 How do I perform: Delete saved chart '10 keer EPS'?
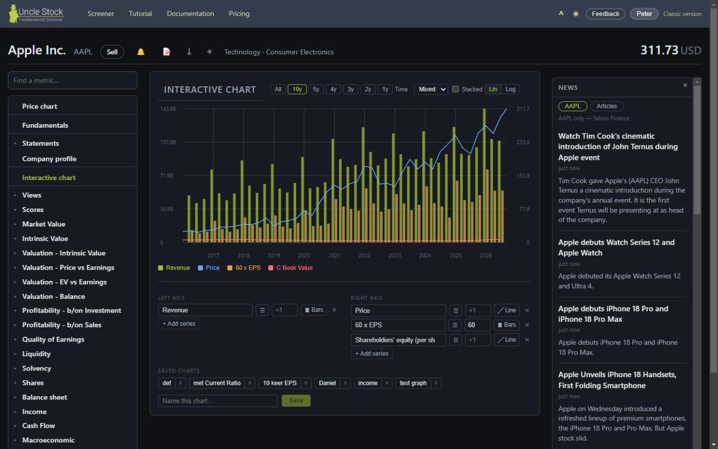(306, 383)
